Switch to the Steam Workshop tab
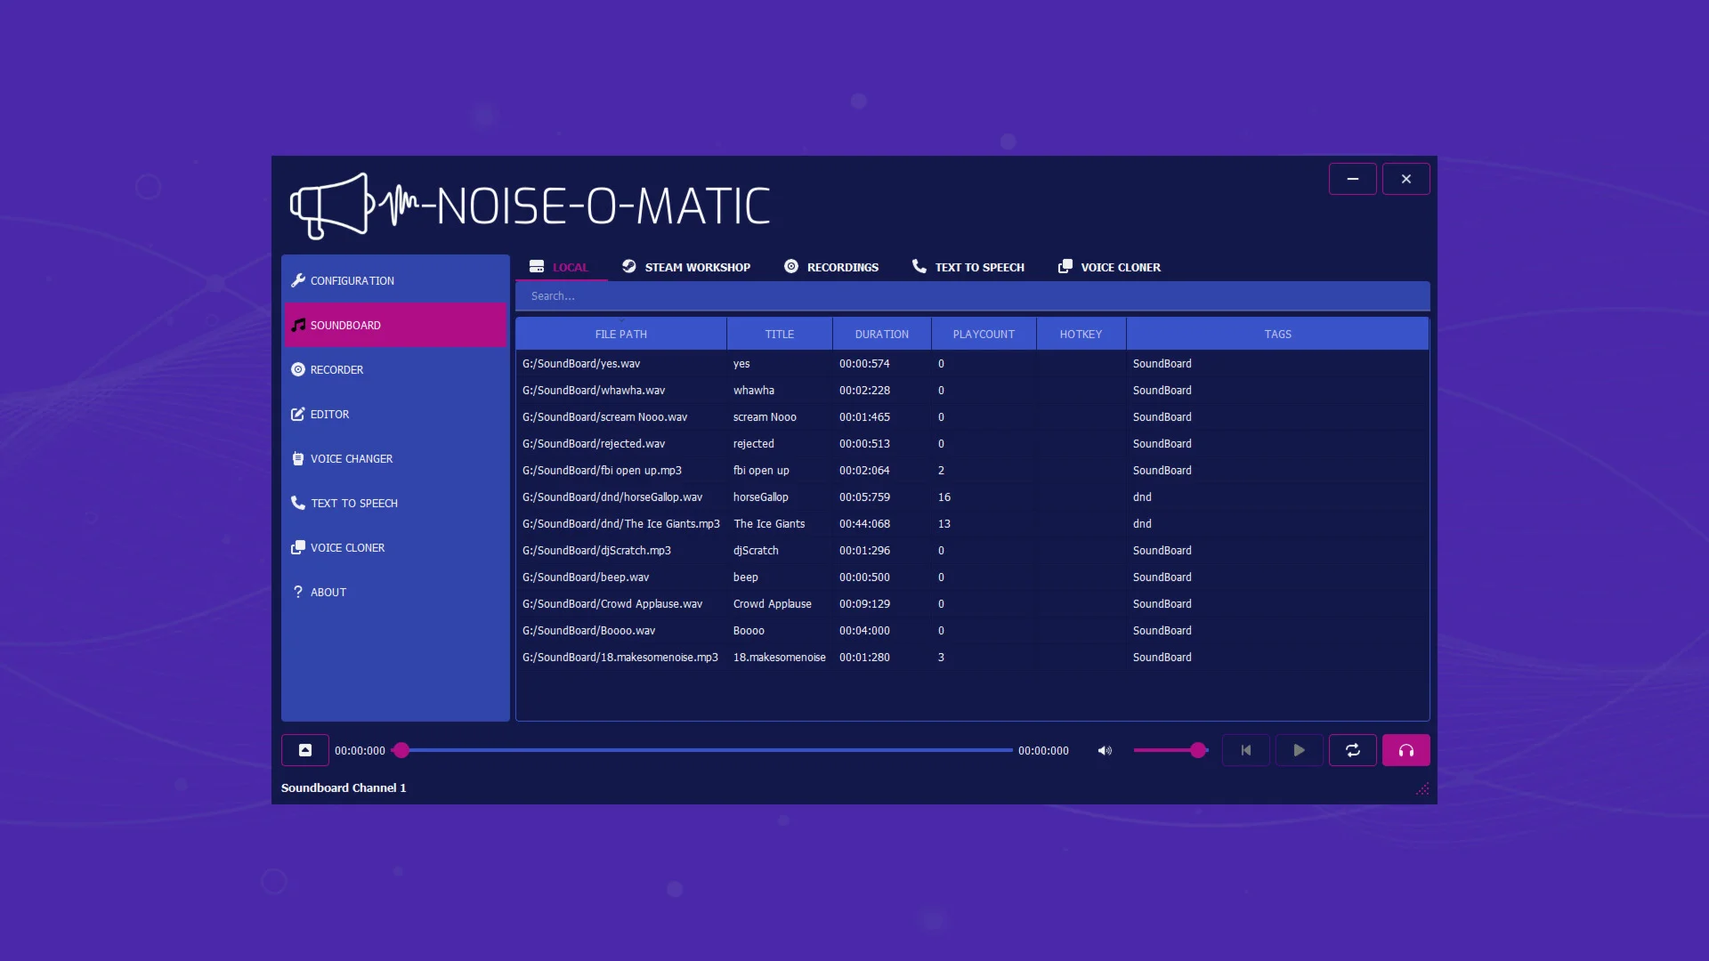Image resolution: width=1709 pixels, height=961 pixels. pos(686,267)
